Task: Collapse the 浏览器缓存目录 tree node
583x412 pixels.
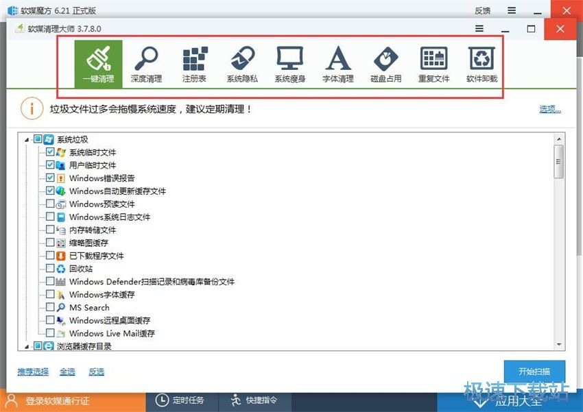Action: [27, 347]
